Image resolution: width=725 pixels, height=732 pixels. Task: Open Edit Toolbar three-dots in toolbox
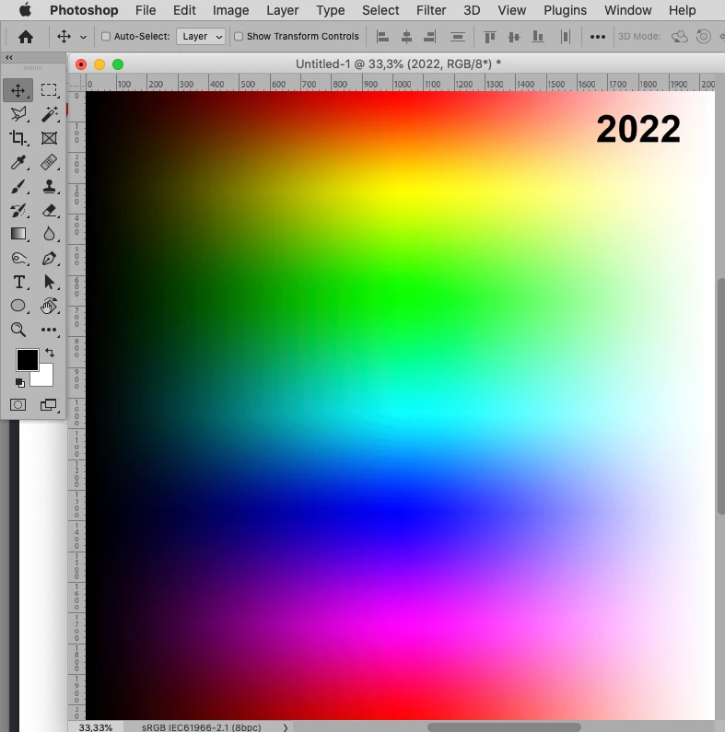click(x=49, y=330)
